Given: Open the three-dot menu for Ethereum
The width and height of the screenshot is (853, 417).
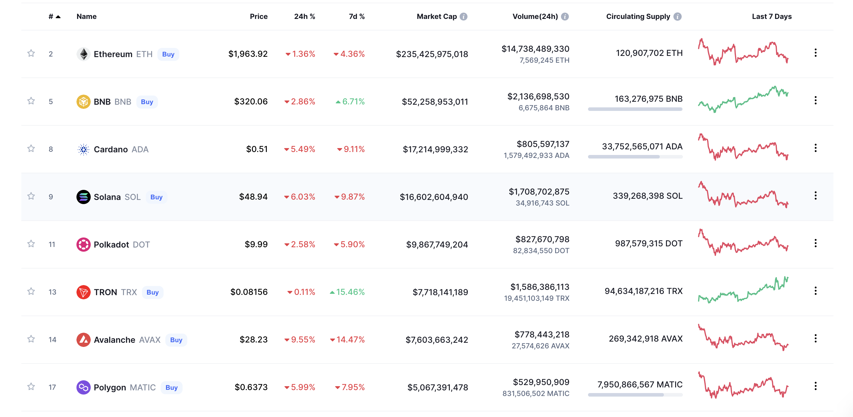Looking at the screenshot, I should point(816,53).
